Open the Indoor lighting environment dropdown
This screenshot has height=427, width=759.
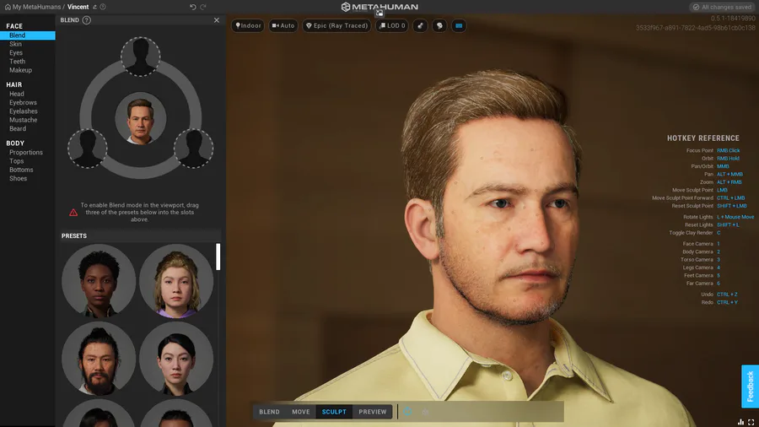[x=248, y=25]
